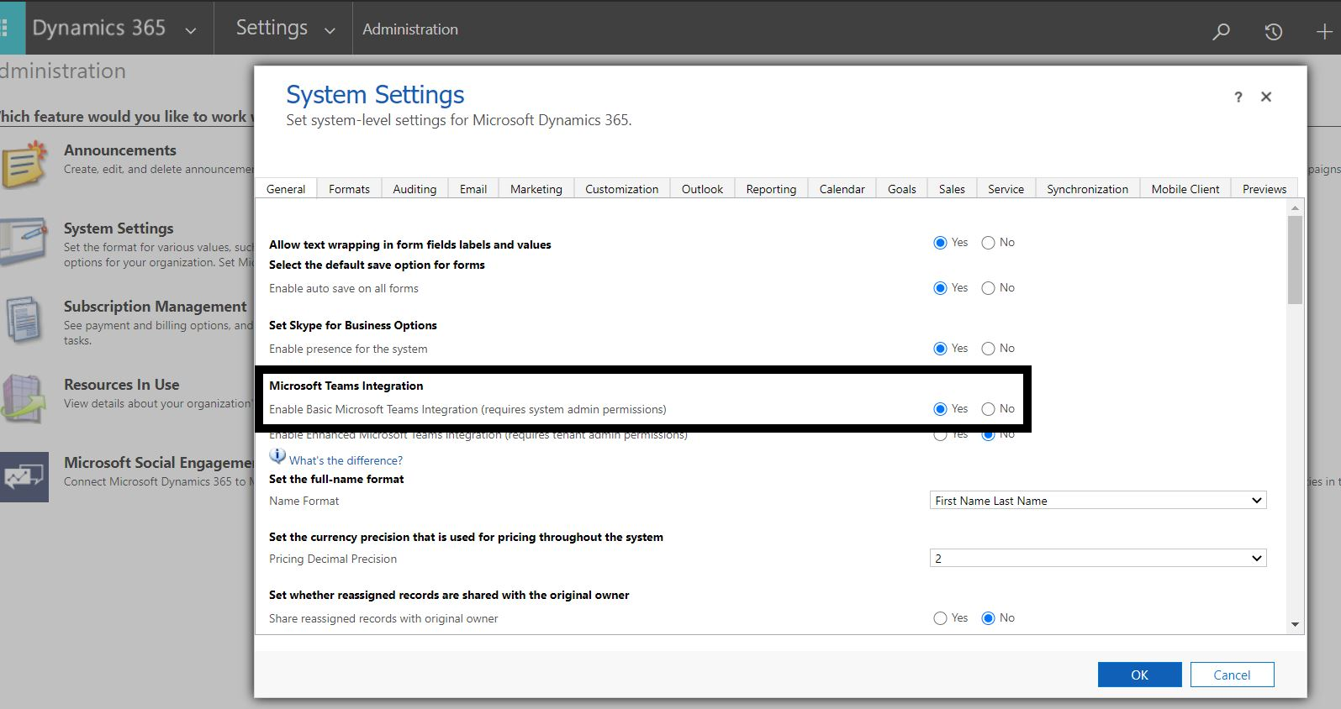The height and width of the screenshot is (709, 1341).
Task: Click the OK button
Action: [1139, 675]
